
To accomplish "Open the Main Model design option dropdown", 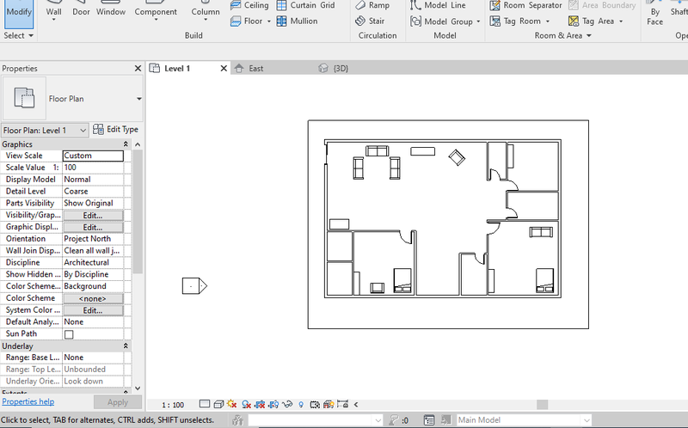I will click(587, 420).
